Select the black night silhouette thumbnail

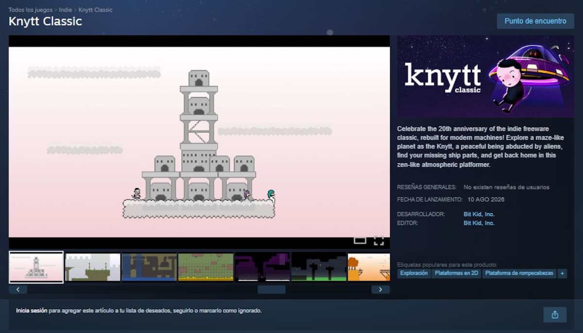(x=319, y=267)
